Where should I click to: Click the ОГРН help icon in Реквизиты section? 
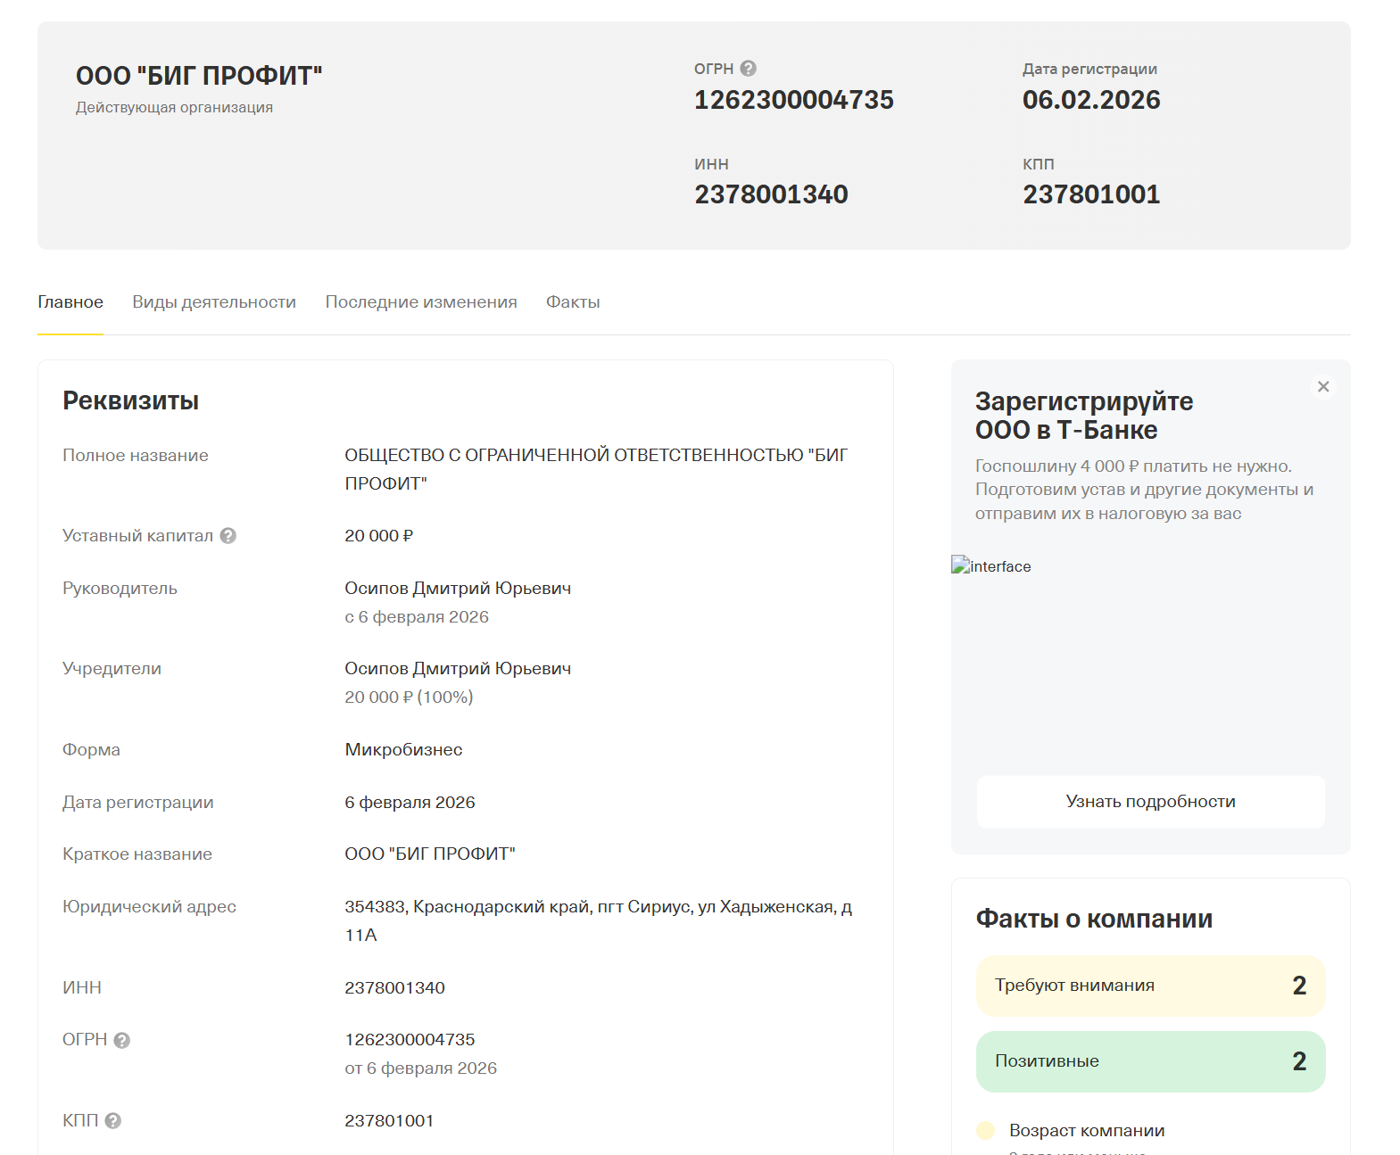pyautogui.click(x=122, y=1040)
